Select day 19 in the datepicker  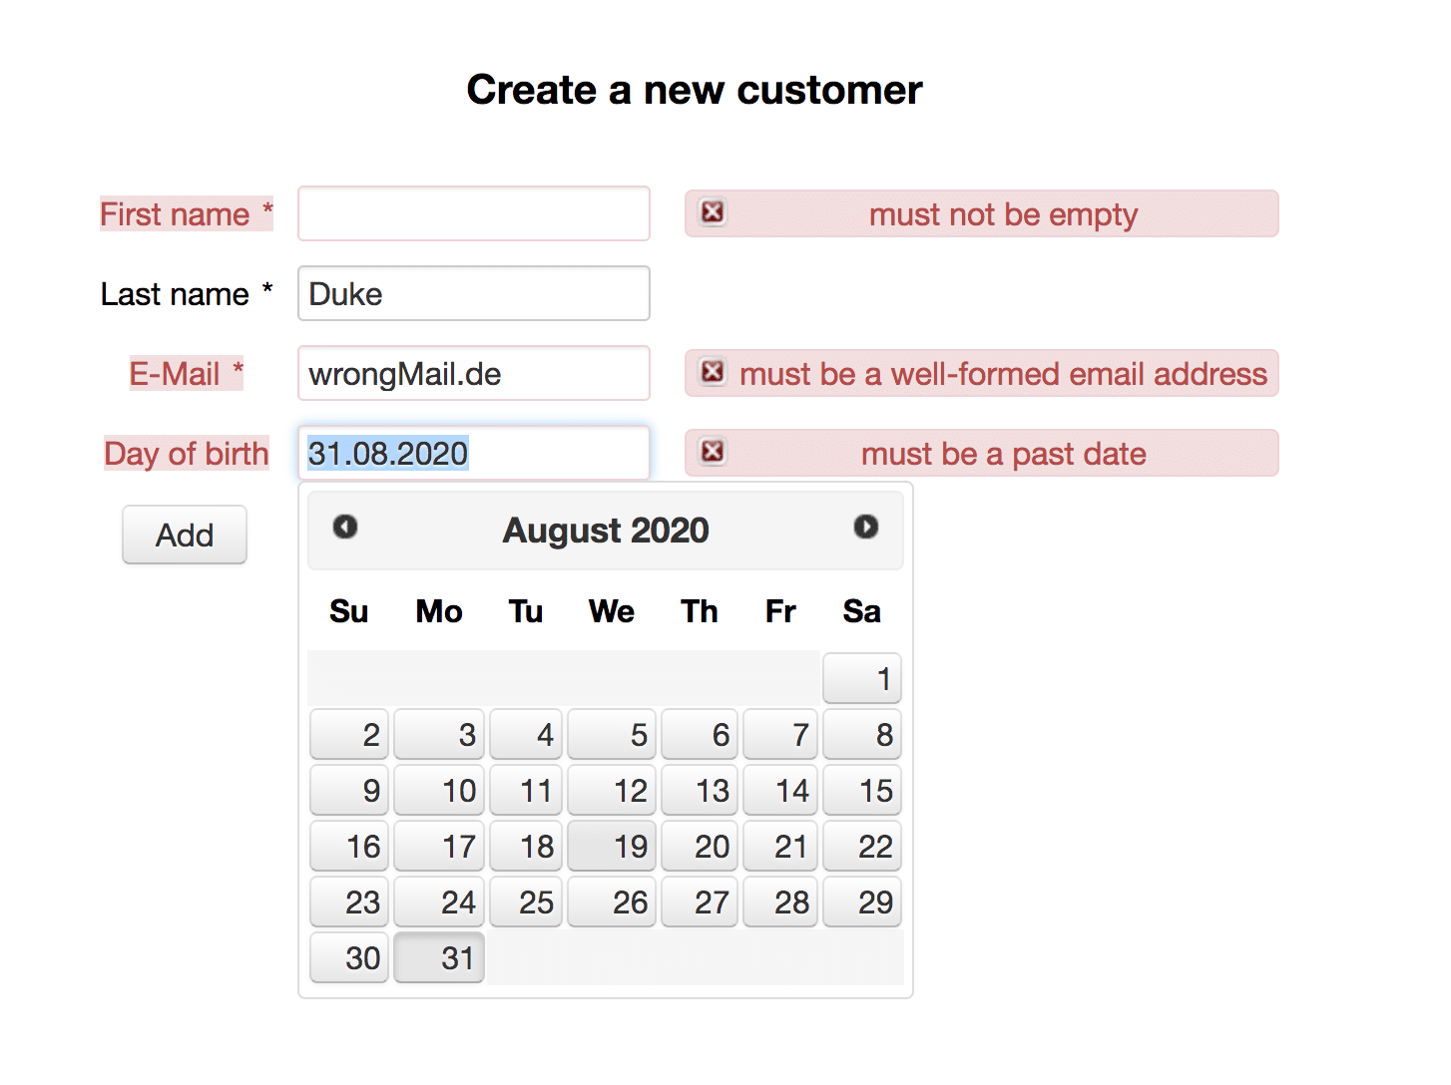tap(612, 847)
